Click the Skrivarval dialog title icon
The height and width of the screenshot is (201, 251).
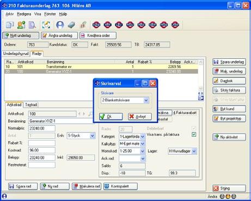pos(97,83)
